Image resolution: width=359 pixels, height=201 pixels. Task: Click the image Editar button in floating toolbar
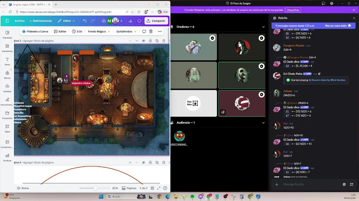coord(60,32)
